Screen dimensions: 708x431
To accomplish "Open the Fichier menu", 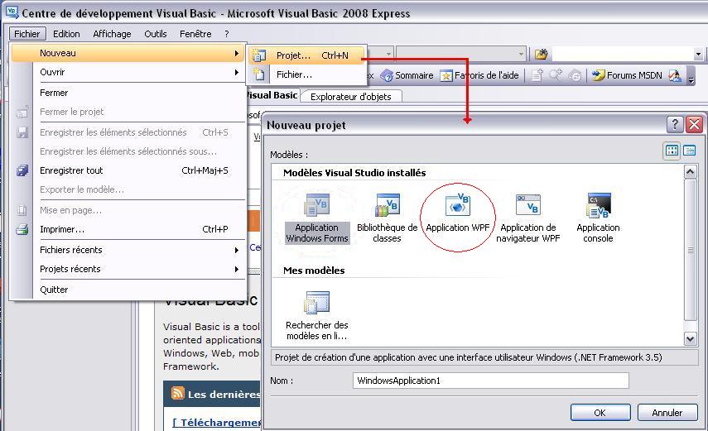I will 27,34.
